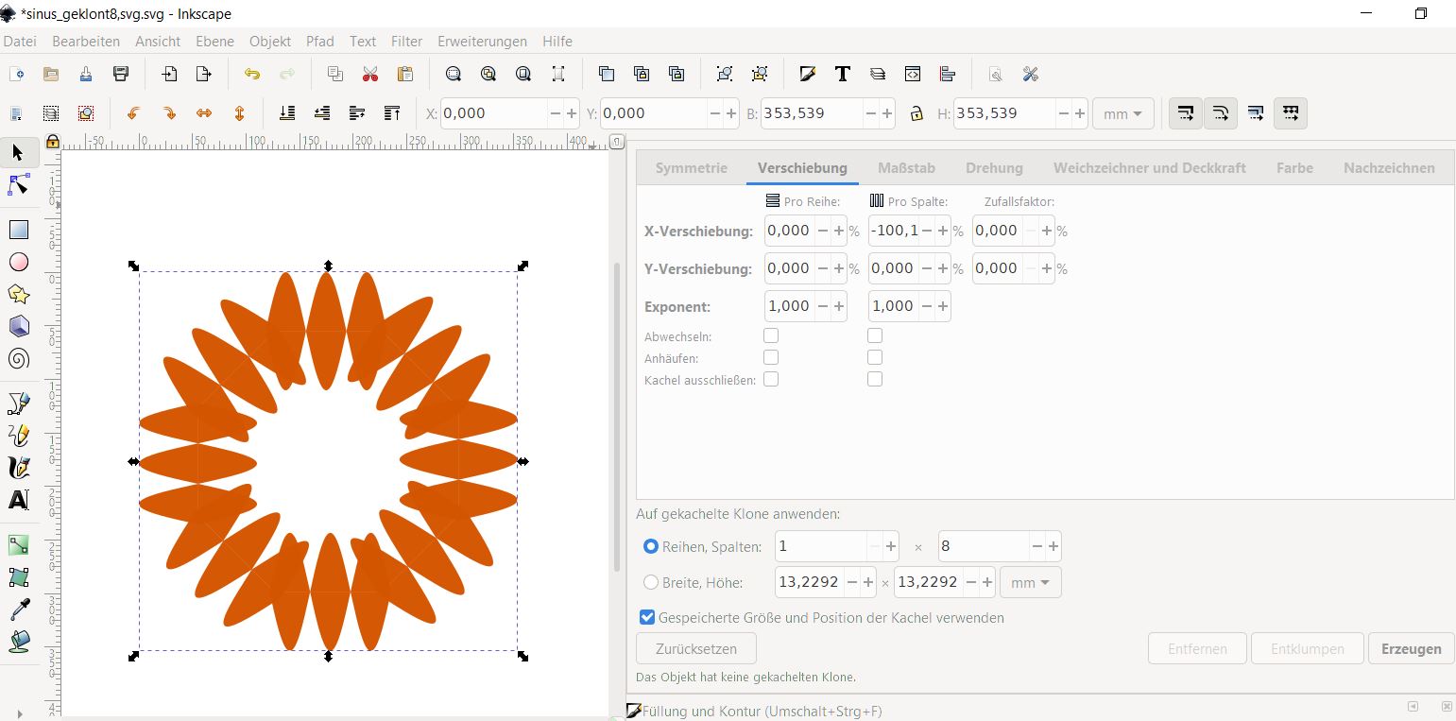Click the Erzeugen button
This screenshot has width=1456, height=721.
click(x=1411, y=649)
